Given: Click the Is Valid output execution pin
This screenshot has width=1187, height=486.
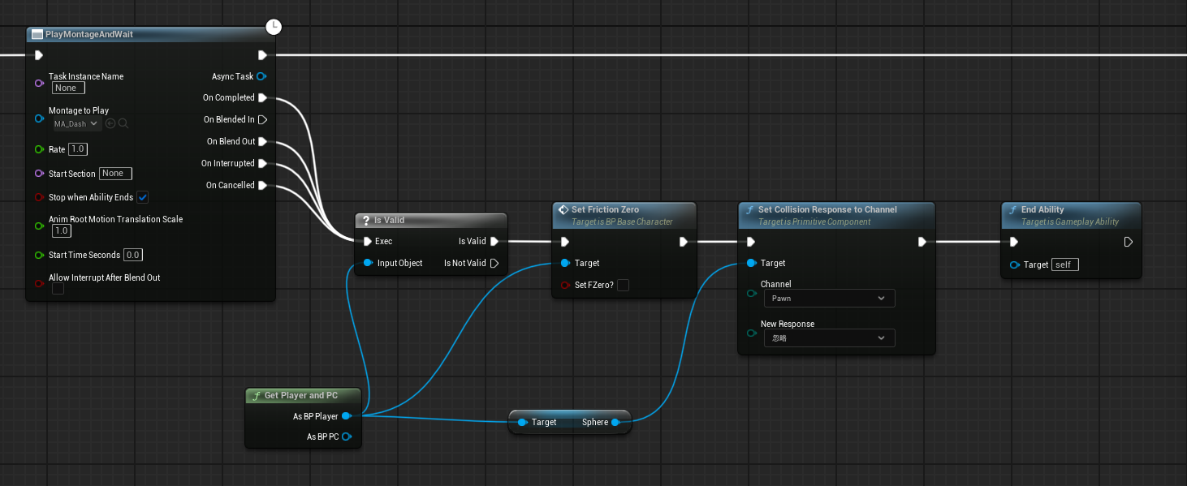Looking at the screenshot, I should (x=494, y=241).
